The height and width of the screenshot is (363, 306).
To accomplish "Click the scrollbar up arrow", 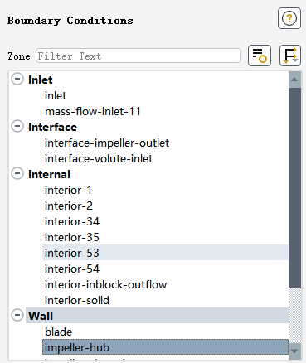I will point(294,80).
